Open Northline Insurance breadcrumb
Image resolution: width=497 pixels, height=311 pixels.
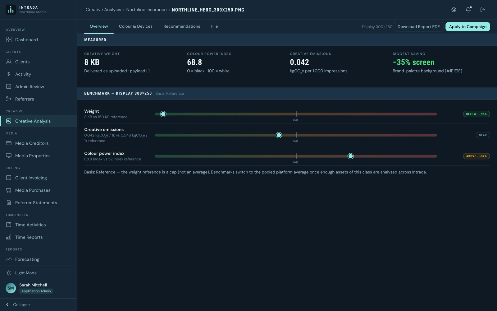click(146, 10)
